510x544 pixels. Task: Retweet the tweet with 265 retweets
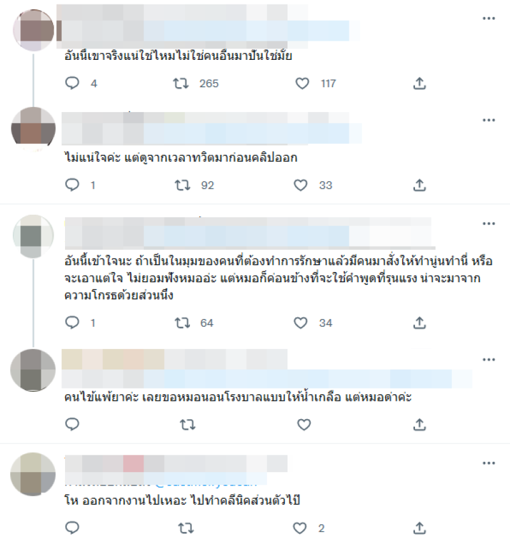(x=181, y=83)
